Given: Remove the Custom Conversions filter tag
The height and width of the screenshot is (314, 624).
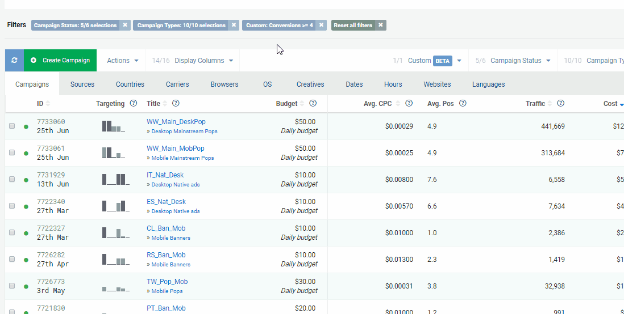Looking at the screenshot, I should (x=321, y=25).
